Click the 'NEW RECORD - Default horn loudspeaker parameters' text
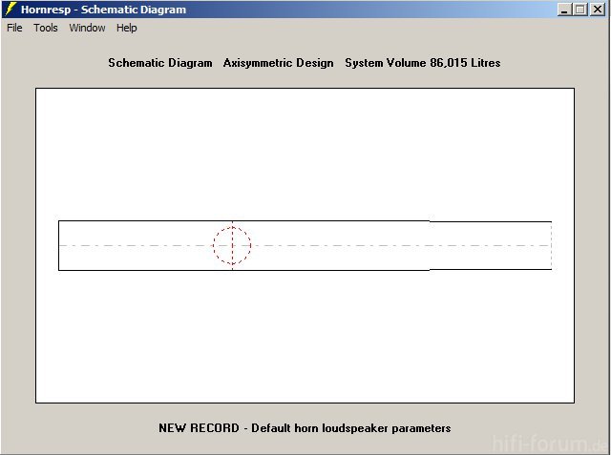This screenshot has width=611, height=455. (305, 428)
